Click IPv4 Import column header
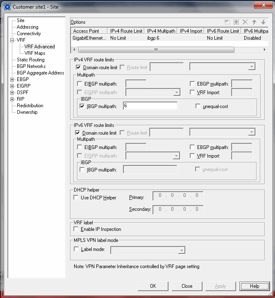275x298 pixels. coord(191,31)
